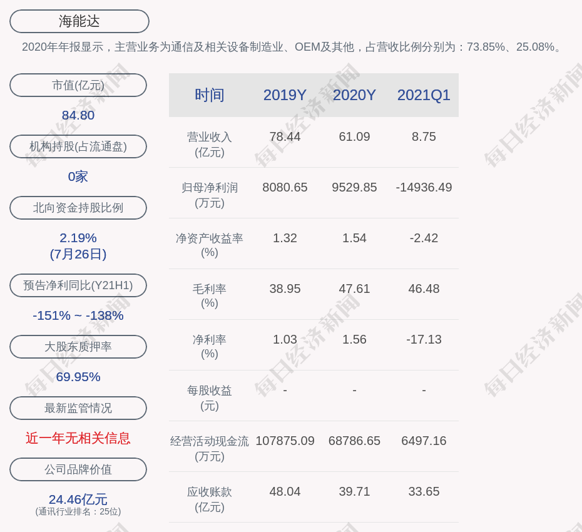This screenshot has width=582, height=532.
Task: Click the 毛利率(%) row label
Action: pos(210,296)
